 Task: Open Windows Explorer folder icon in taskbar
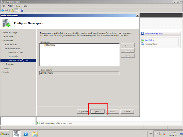coord(35,134)
